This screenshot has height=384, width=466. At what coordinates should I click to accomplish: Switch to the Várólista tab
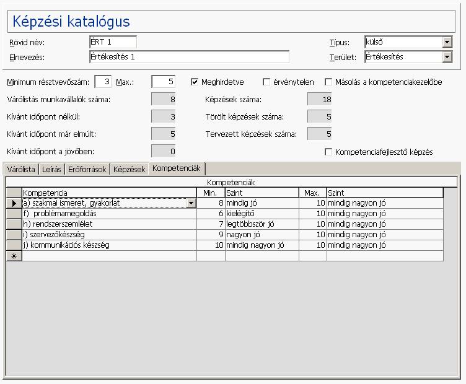[x=21, y=169]
